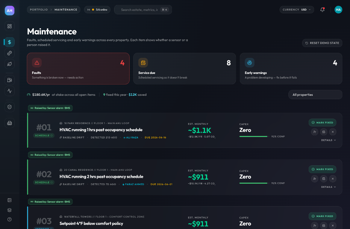The width and height of the screenshot is (350, 229).
Task: Click the 92% confidence bar on item #02
Action: pos(254,183)
